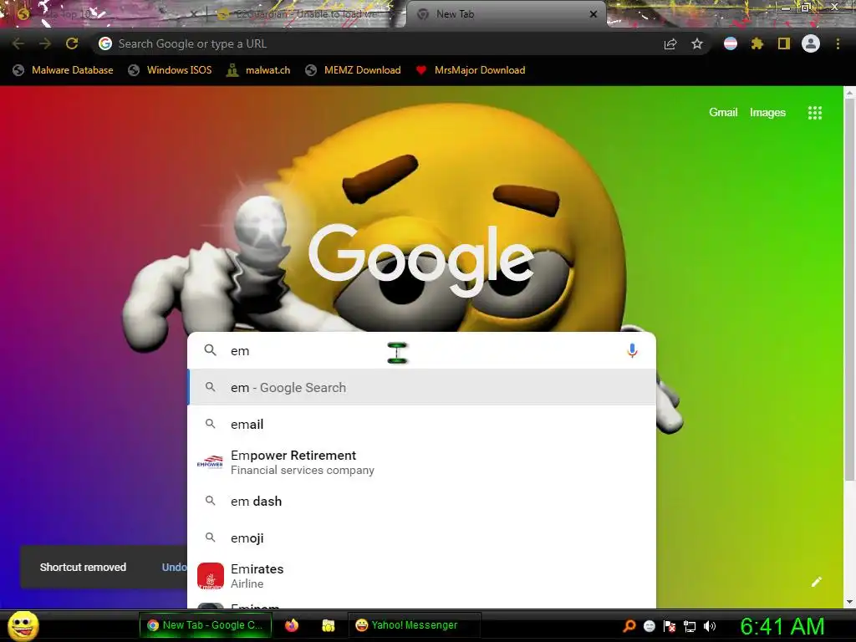
Task: Click the Google icon in the address bar
Action: pyautogui.click(x=105, y=43)
